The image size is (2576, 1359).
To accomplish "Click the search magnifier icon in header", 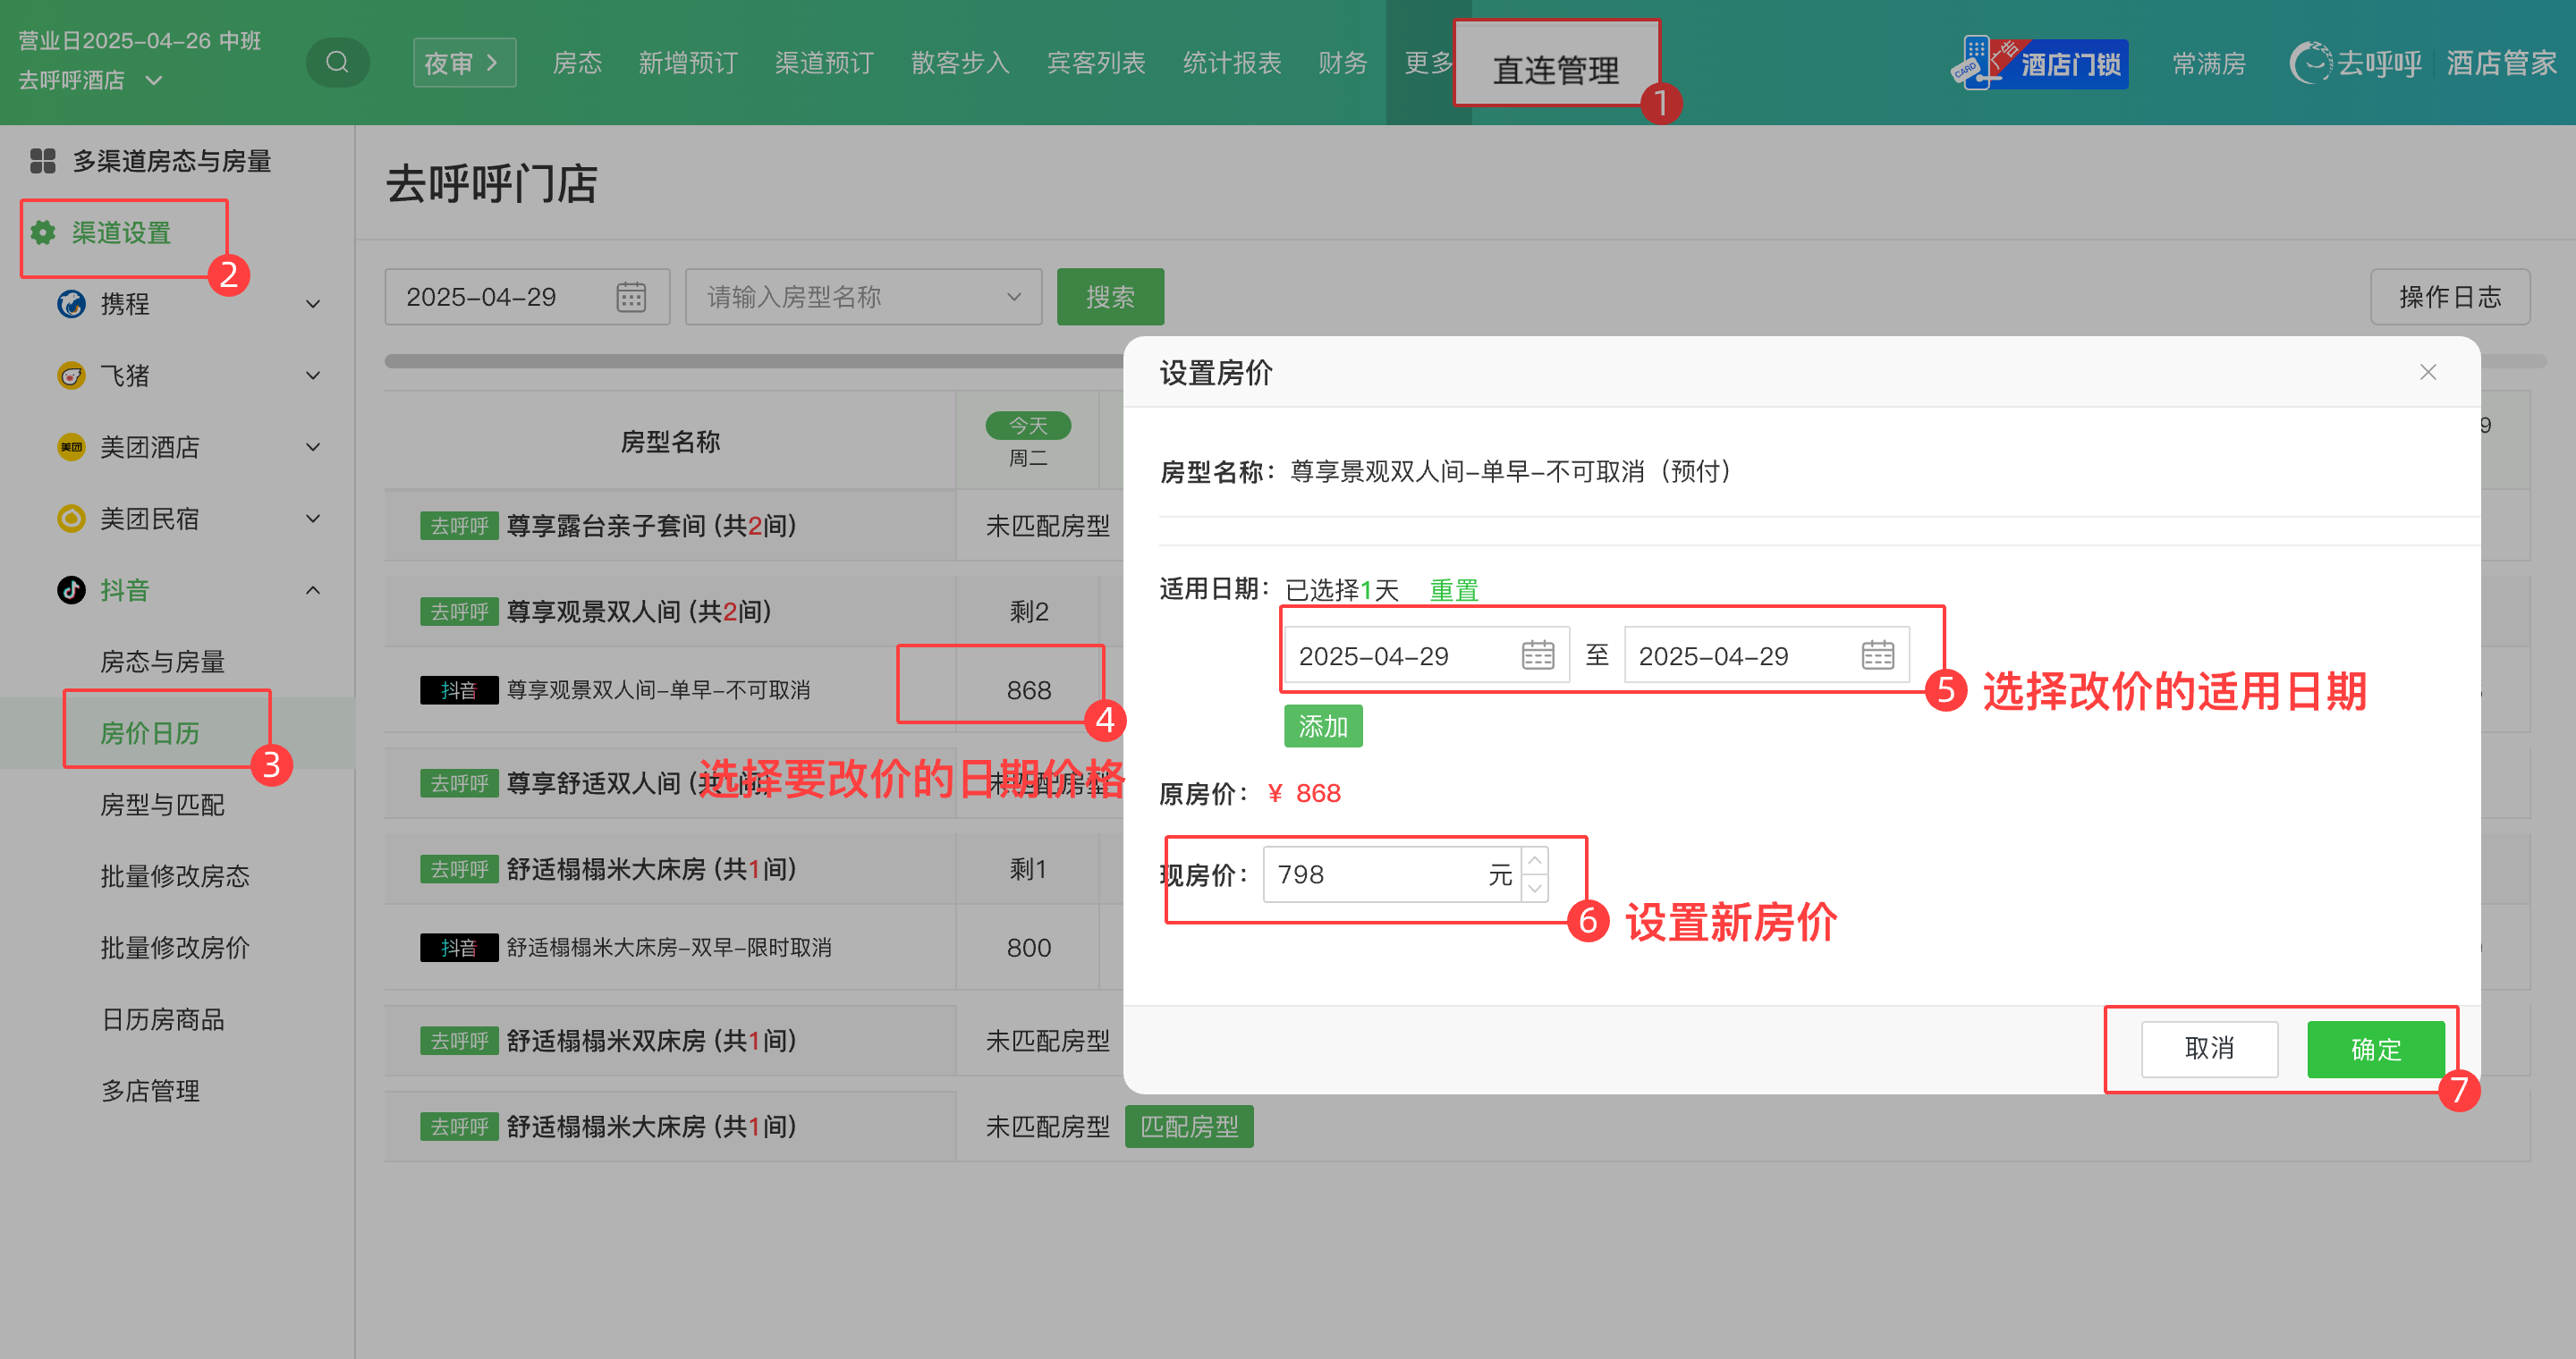I will (337, 63).
